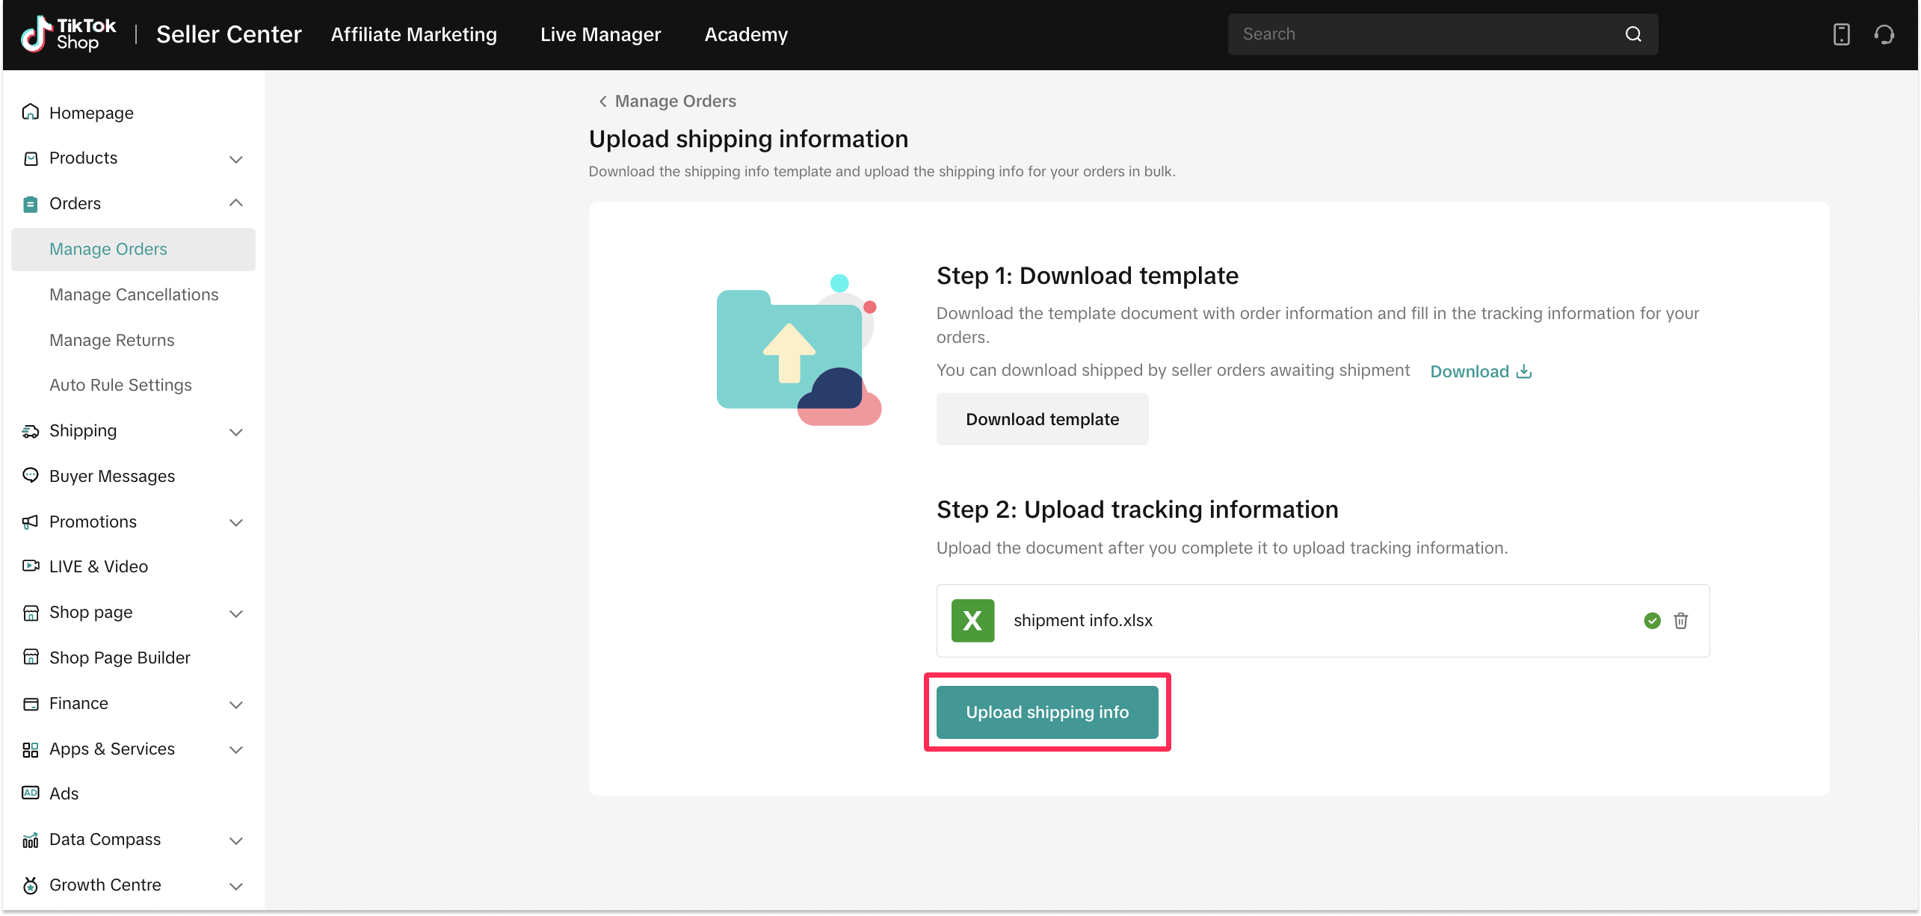This screenshot has height=916, width=1921.
Task: Click the Excel file icon
Action: point(972,621)
